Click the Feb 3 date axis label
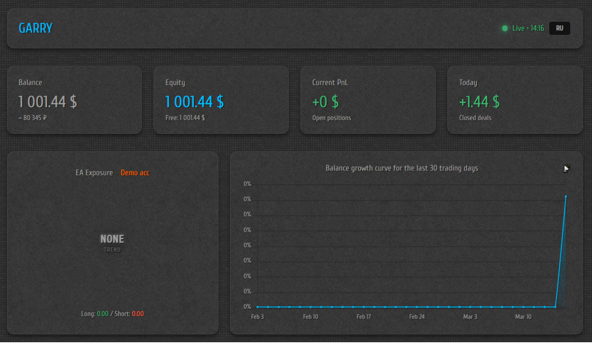The width and height of the screenshot is (592, 345). pyautogui.click(x=258, y=317)
